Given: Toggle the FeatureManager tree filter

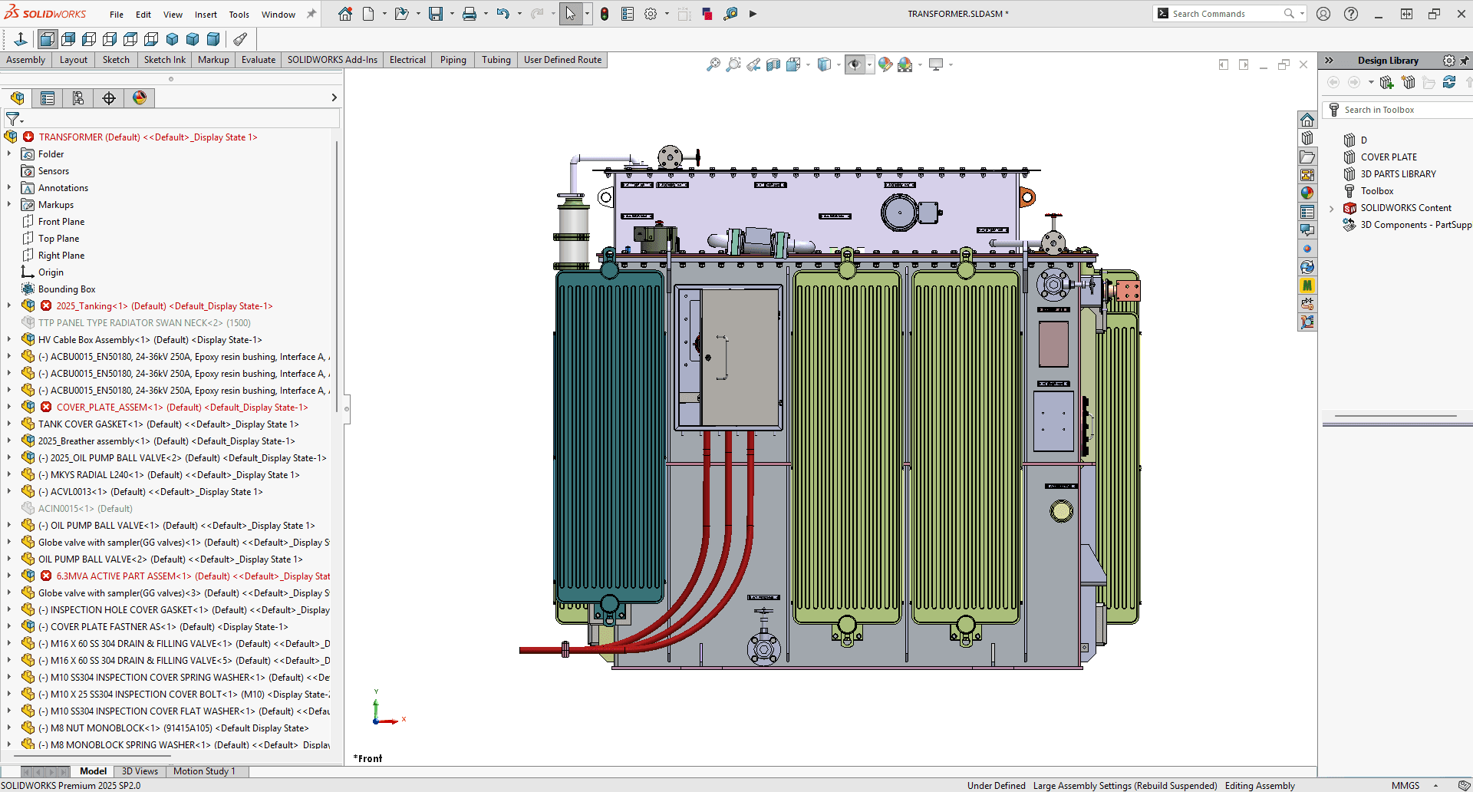Looking at the screenshot, I should point(12,119).
